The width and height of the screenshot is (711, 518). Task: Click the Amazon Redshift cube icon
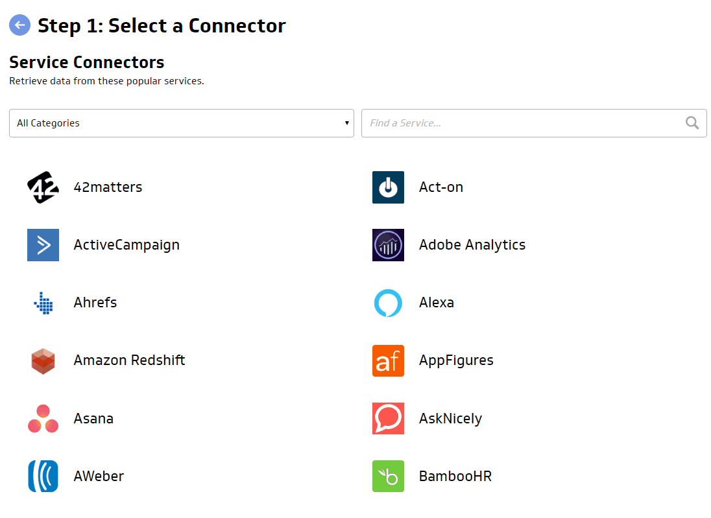43,360
